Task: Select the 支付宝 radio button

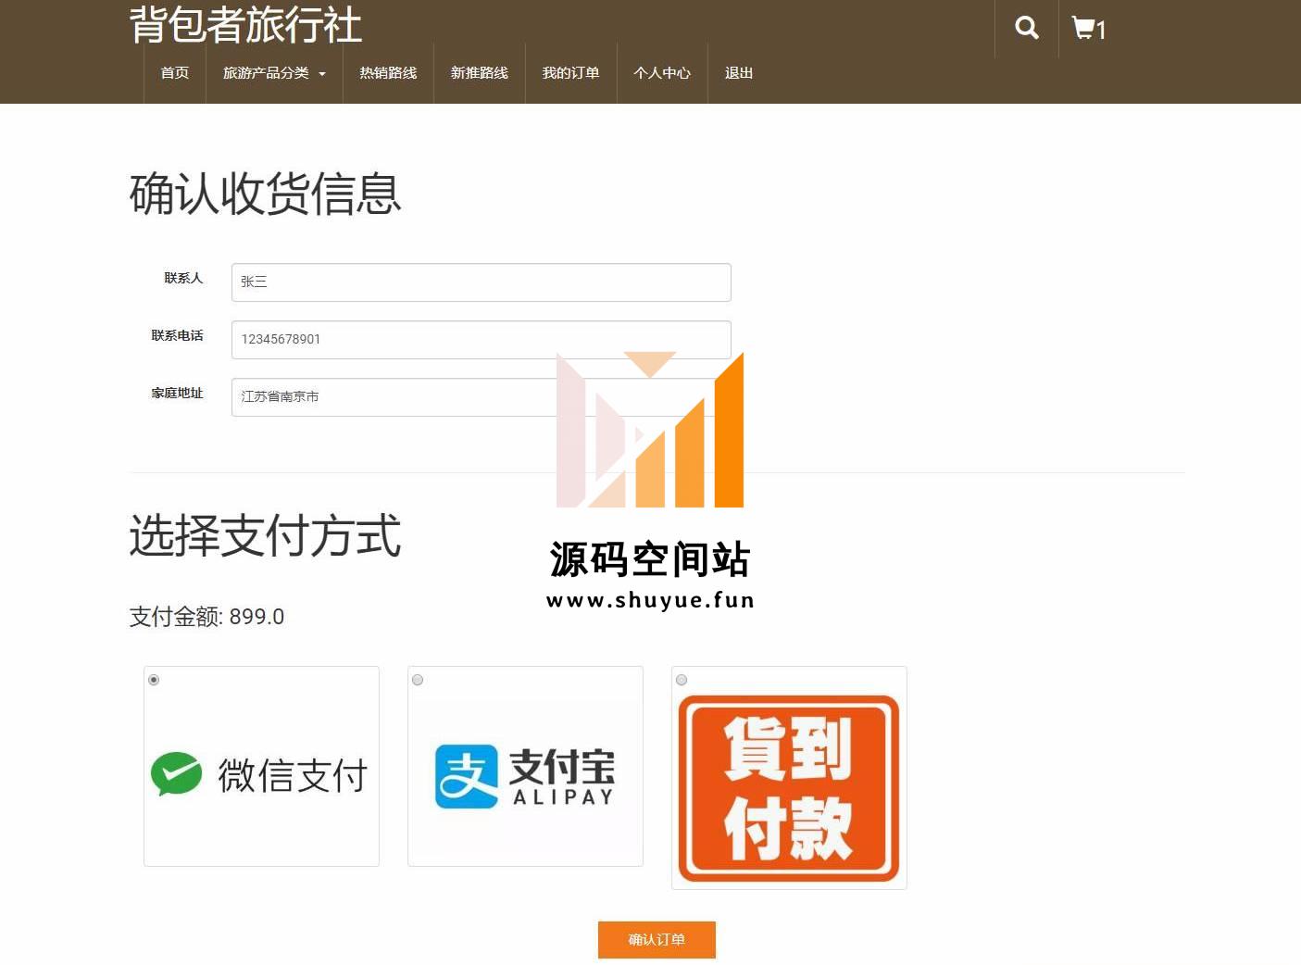Action: 418,680
